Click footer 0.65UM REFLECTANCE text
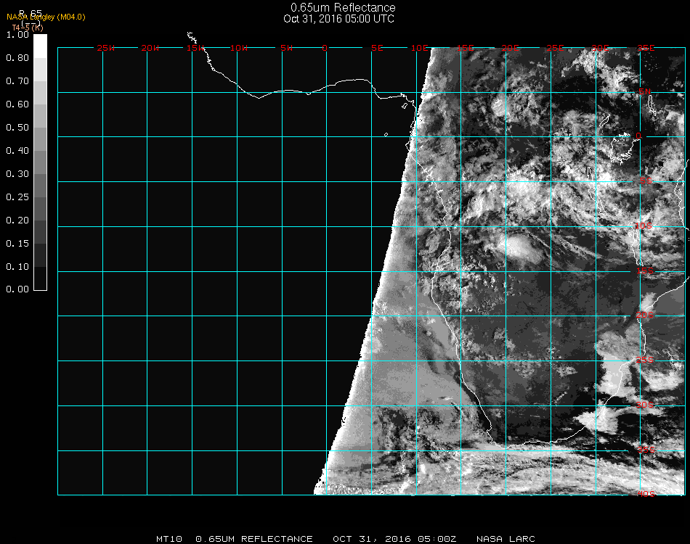The width and height of the screenshot is (690, 544). [x=254, y=539]
